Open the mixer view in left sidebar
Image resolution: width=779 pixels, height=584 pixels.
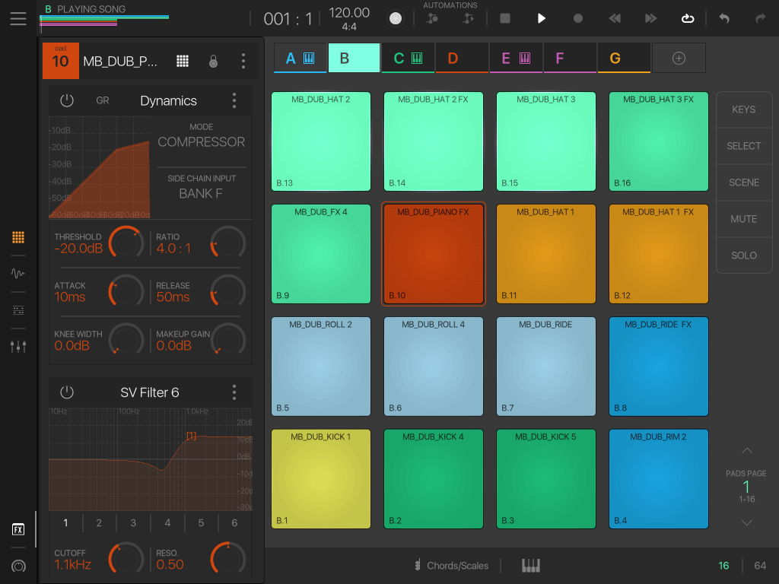pos(18,347)
